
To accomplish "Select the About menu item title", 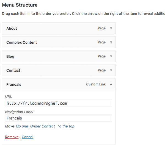I will pos(12,28).
